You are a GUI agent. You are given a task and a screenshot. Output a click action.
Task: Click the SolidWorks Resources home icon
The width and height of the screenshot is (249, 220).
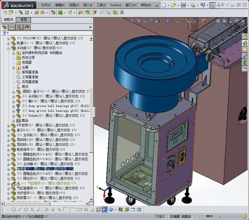pos(245,37)
